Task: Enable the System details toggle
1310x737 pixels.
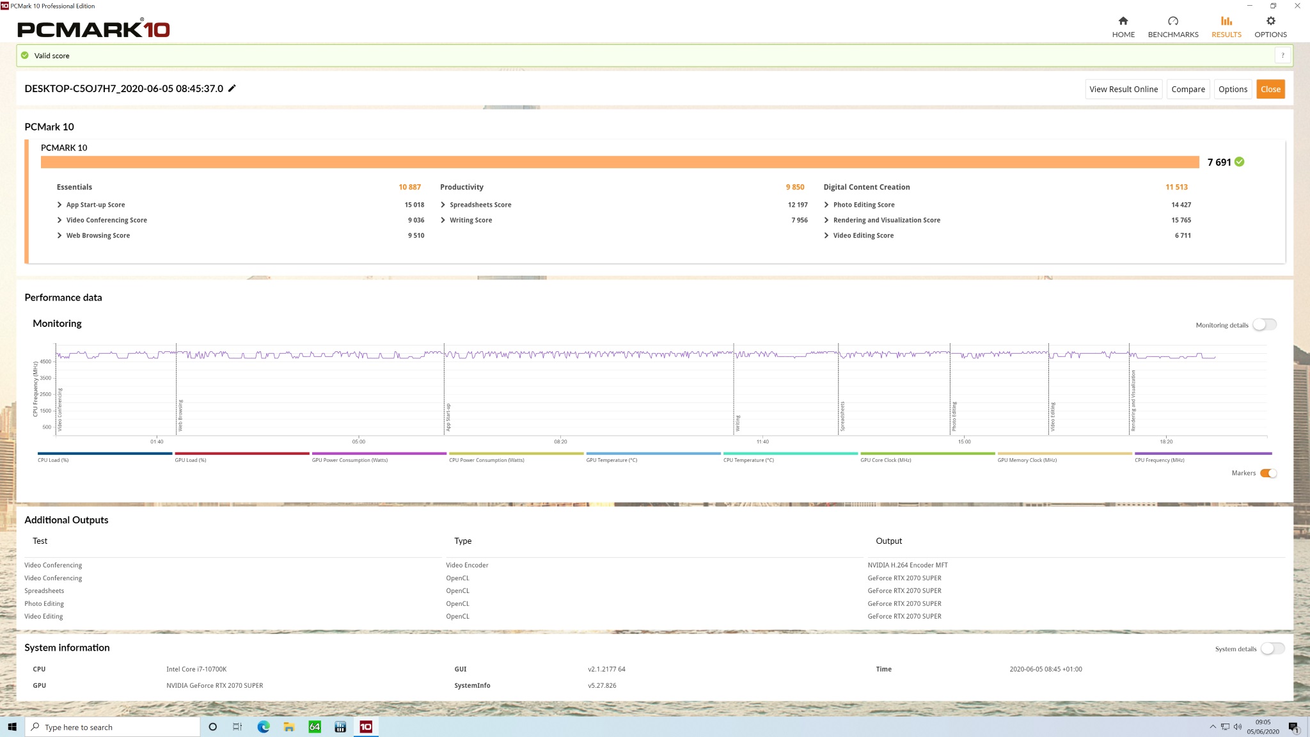Action: pyautogui.click(x=1272, y=649)
